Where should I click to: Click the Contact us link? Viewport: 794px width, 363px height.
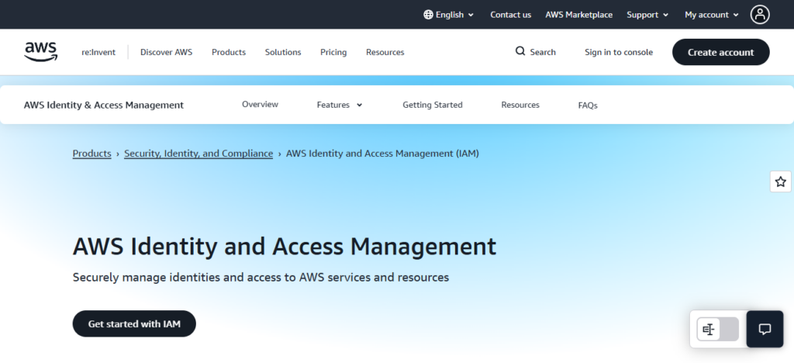510,15
